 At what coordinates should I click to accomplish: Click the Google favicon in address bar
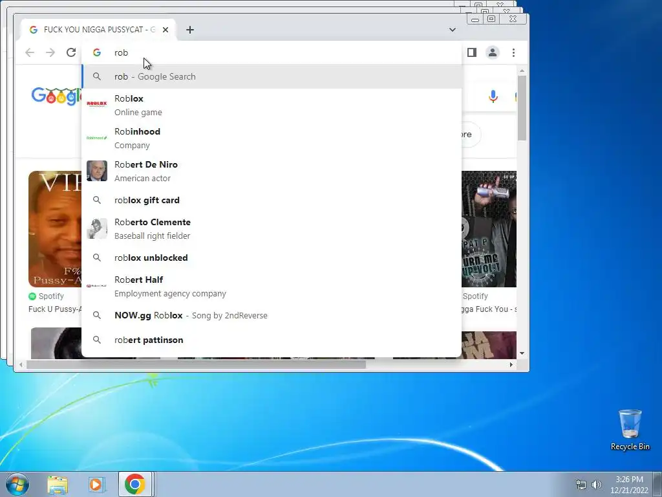[x=97, y=52]
